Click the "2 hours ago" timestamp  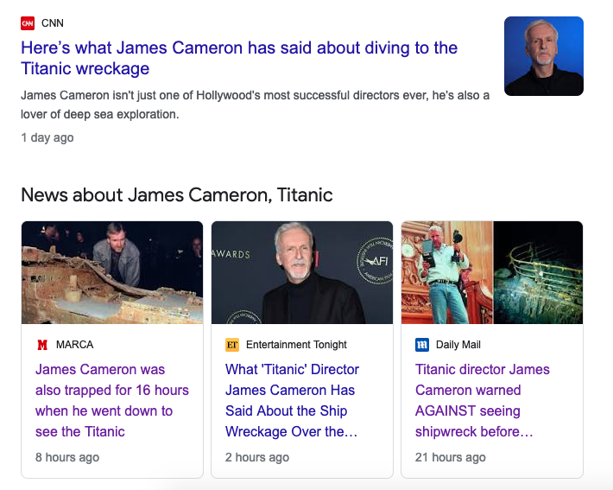coord(257,457)
